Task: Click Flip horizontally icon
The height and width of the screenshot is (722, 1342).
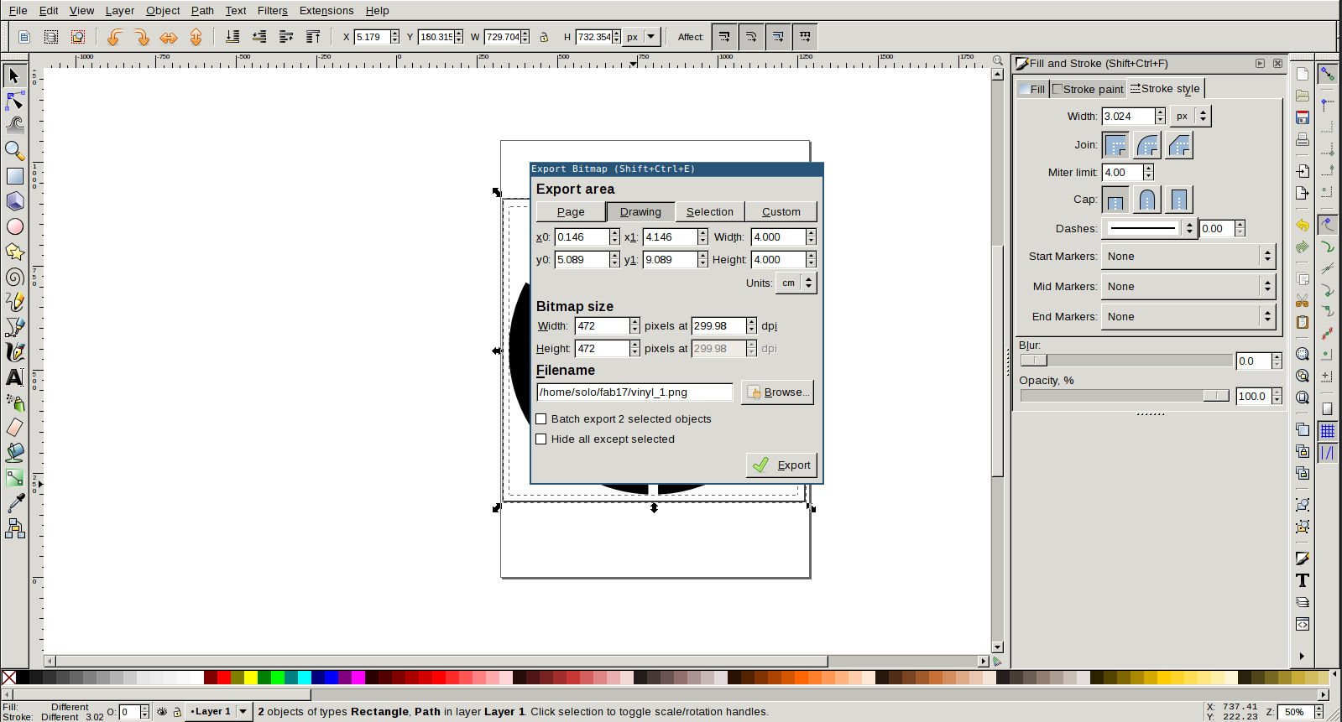Action: 169,37
